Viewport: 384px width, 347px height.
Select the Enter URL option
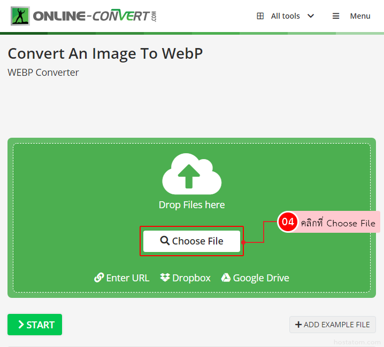tap(127, 278)
